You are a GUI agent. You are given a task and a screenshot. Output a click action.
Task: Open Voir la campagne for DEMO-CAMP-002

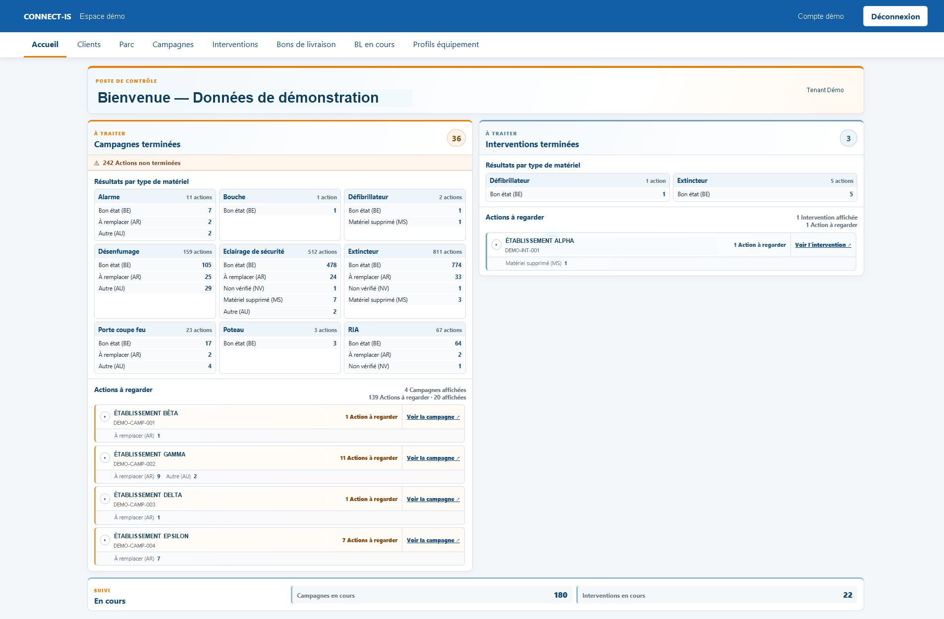[x=433, y=458]
